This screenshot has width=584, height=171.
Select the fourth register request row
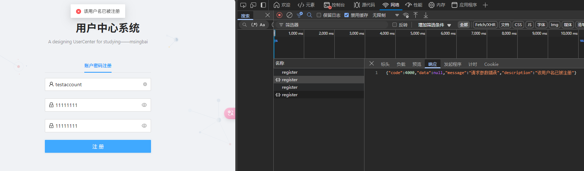click(319, 95)
